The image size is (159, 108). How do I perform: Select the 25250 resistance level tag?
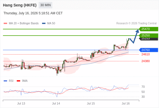pyautogui.click(x=148, y=35)
